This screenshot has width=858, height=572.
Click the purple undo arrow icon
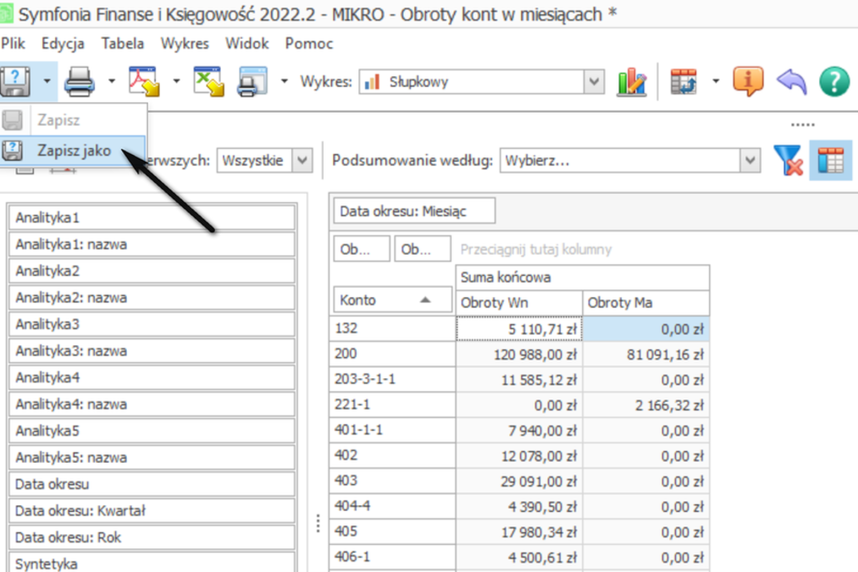[x=792, y=82]
